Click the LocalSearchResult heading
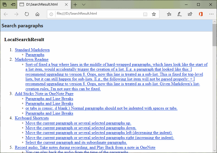Screen dimensions: 217x153 tap(24, 40)
